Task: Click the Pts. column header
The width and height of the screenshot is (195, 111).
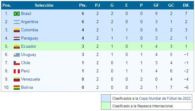Action: [x=83, y=5]
